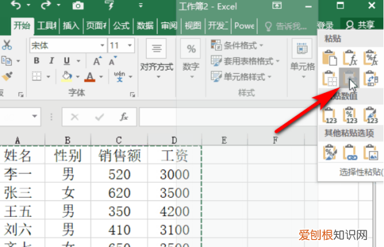Expand the Copy dropdown arrow
The width and height of the screenshot is (384, 247).
19,61
